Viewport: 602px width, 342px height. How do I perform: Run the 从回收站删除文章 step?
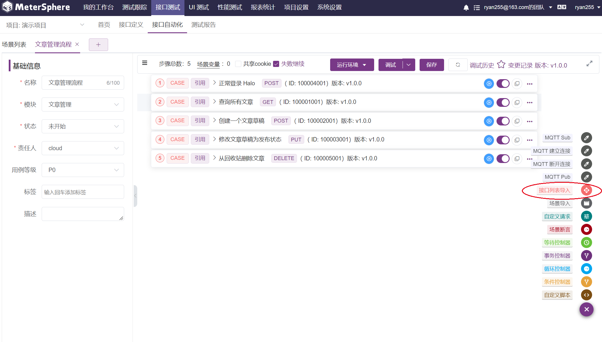[489, 159]
